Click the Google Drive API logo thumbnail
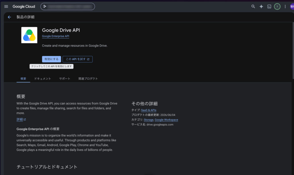 (29, 35)
